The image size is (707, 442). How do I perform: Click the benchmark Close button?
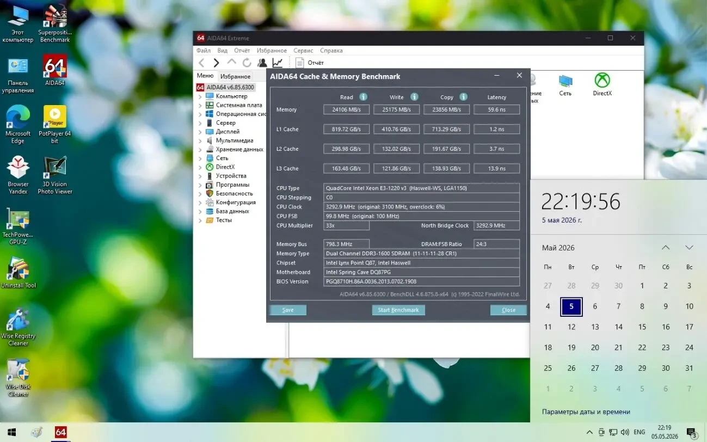[x=508, y=310]
